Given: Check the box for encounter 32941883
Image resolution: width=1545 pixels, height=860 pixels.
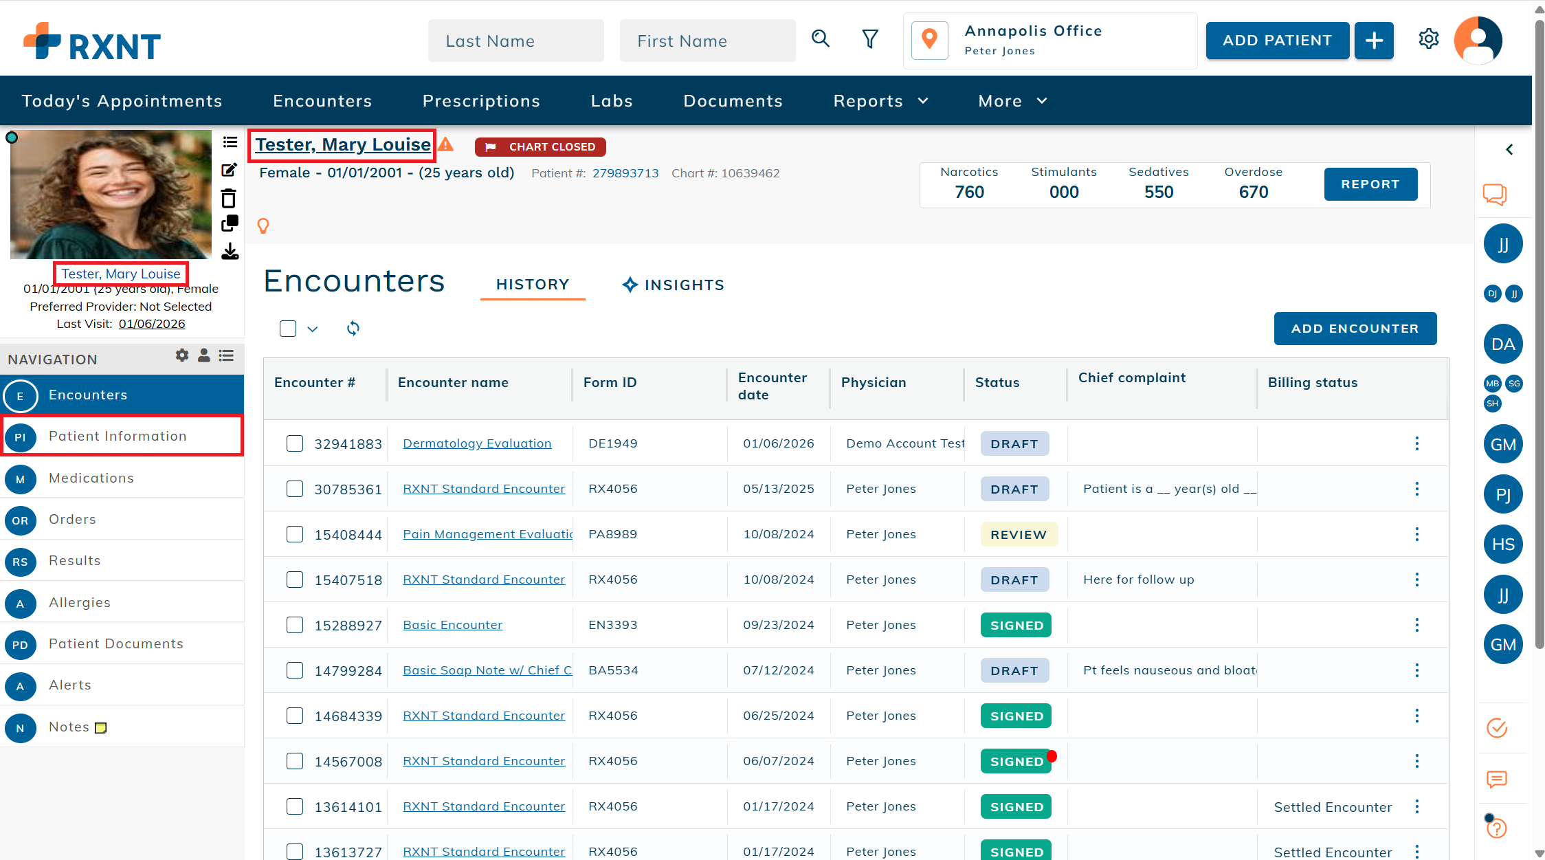Looking at the screenshot, I should coord(295,443).
